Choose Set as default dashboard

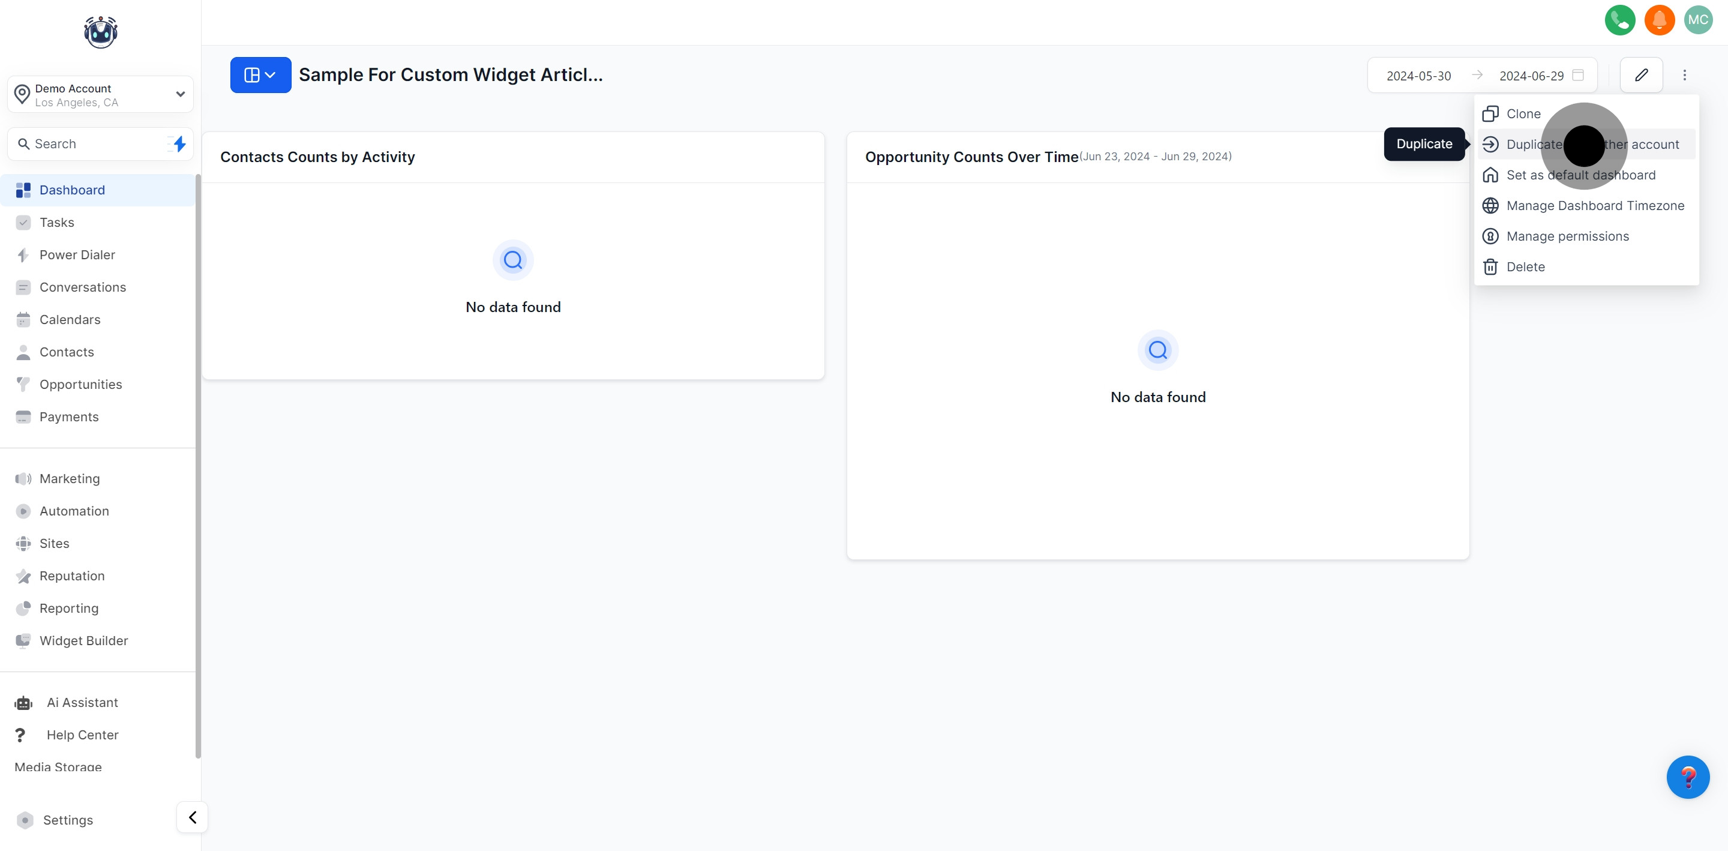[1580, 175]
